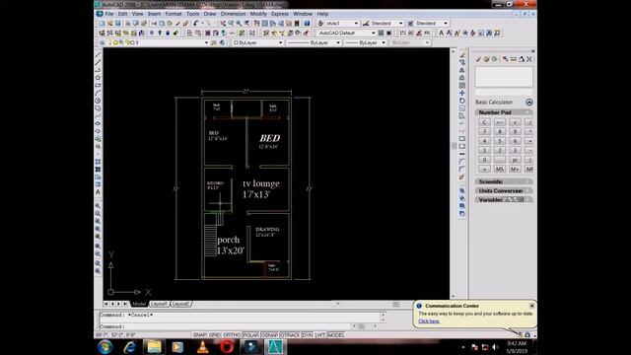Click the Save icon in Standard toolbar

pos(118,24)
